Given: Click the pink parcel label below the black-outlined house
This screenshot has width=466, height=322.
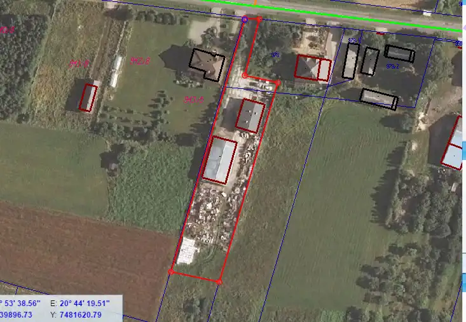Looking at the screenshot, I should [193, 100].
